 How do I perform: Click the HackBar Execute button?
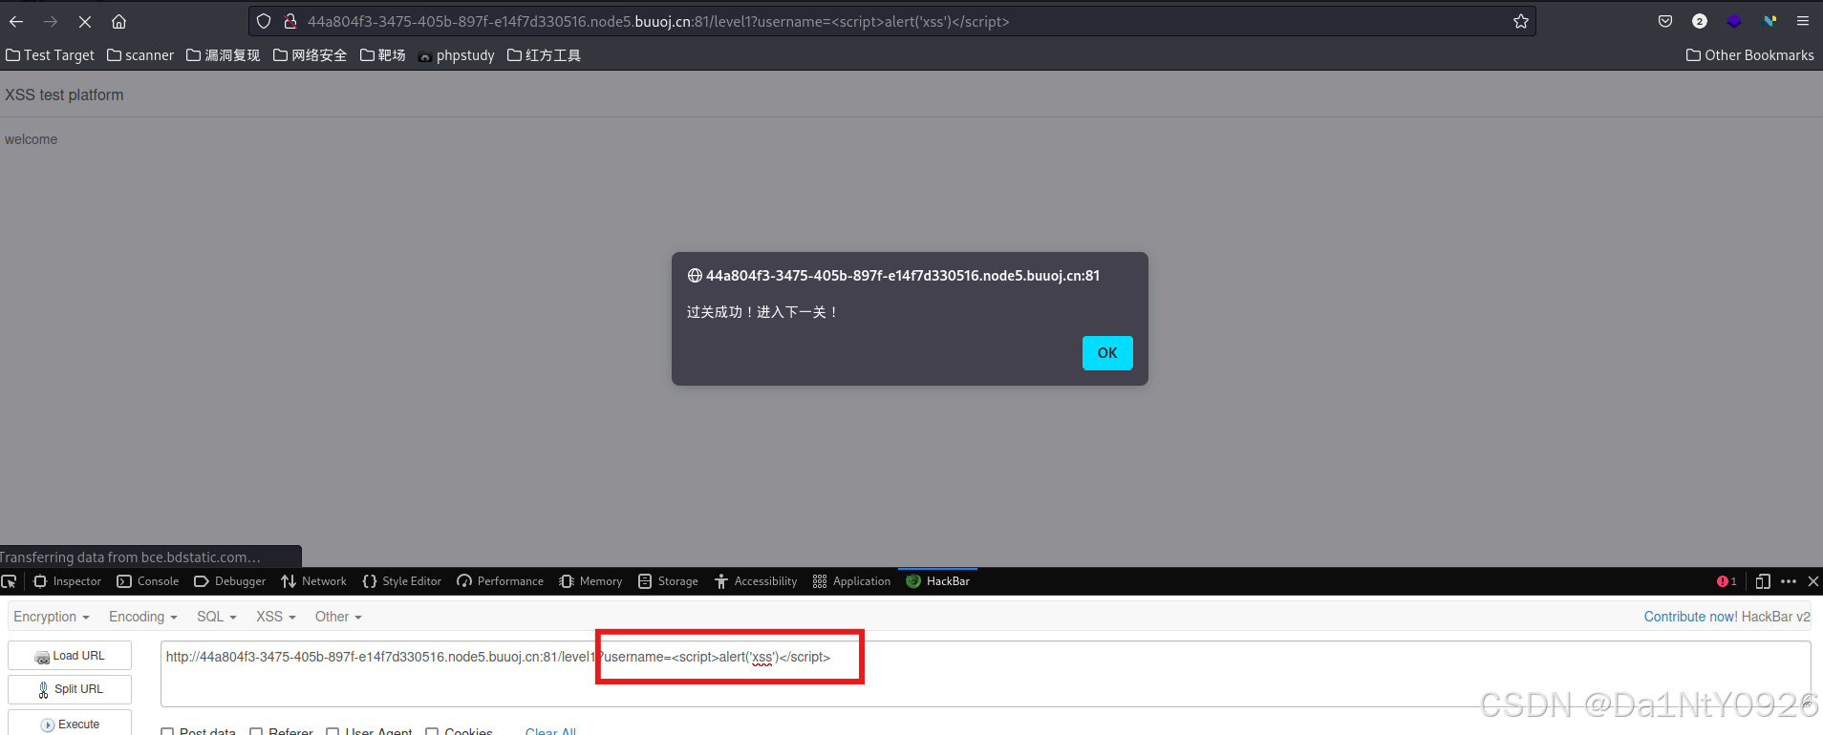(x=70, y=724)
